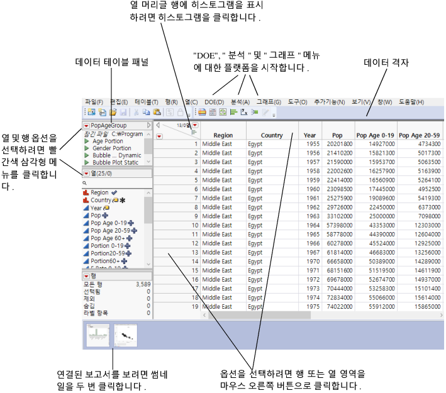This screenshot has height=393, width=446.
Task: Click the New Script toolbar icon
Action: (x=102, y=113)
